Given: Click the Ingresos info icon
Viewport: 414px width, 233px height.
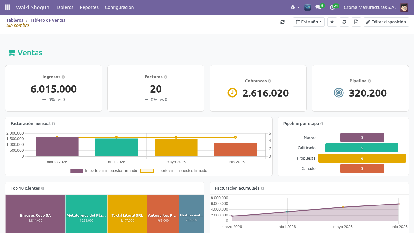Looking at the screenshot, I should pos(63,77).
